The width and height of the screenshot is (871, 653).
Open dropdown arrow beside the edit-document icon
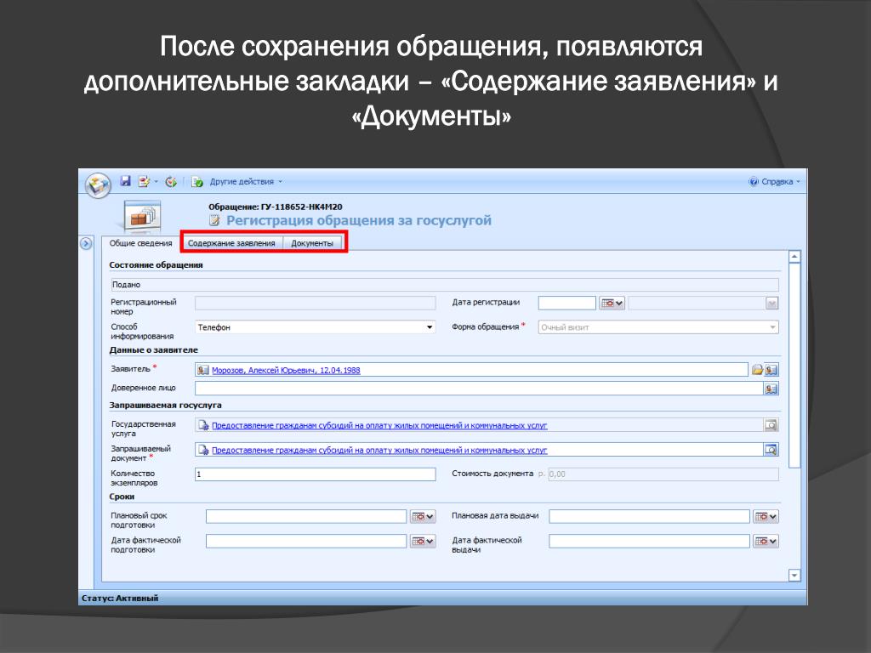pyautogui.click(x=157, y=182)
